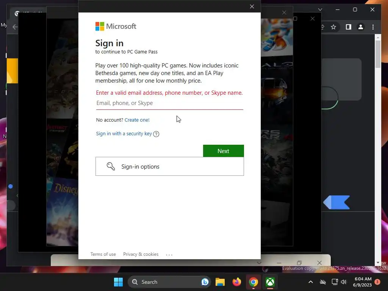Open notification badge in system tray

pos(377,282)
